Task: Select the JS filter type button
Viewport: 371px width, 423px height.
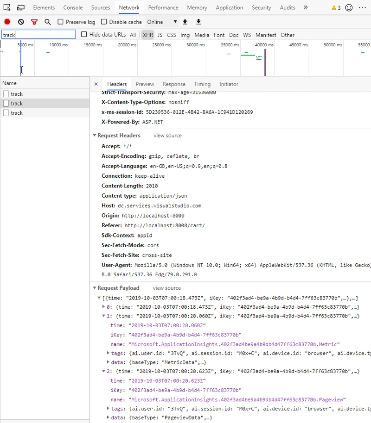Action: [x=160, y=35]
